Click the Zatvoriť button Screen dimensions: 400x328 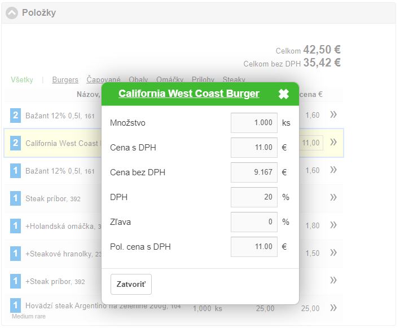click(x=131, y=284)
